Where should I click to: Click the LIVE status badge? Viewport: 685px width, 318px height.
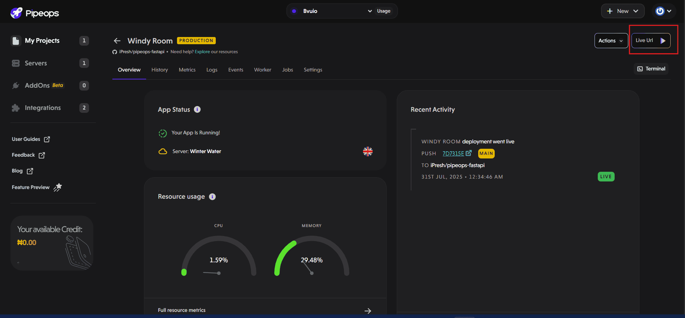(x=606, y=176)
